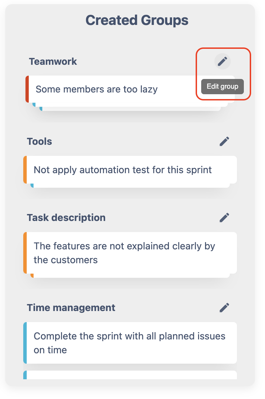The image size is (265, 399).
Task: Edit the Tools group using the pencil
Action: click(224, 141)
